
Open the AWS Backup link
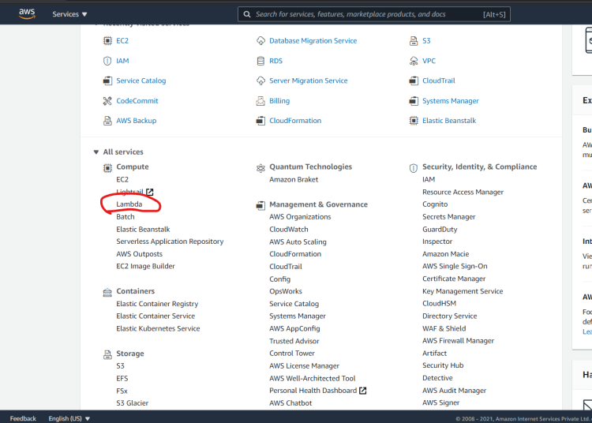(x=137, y=121)
